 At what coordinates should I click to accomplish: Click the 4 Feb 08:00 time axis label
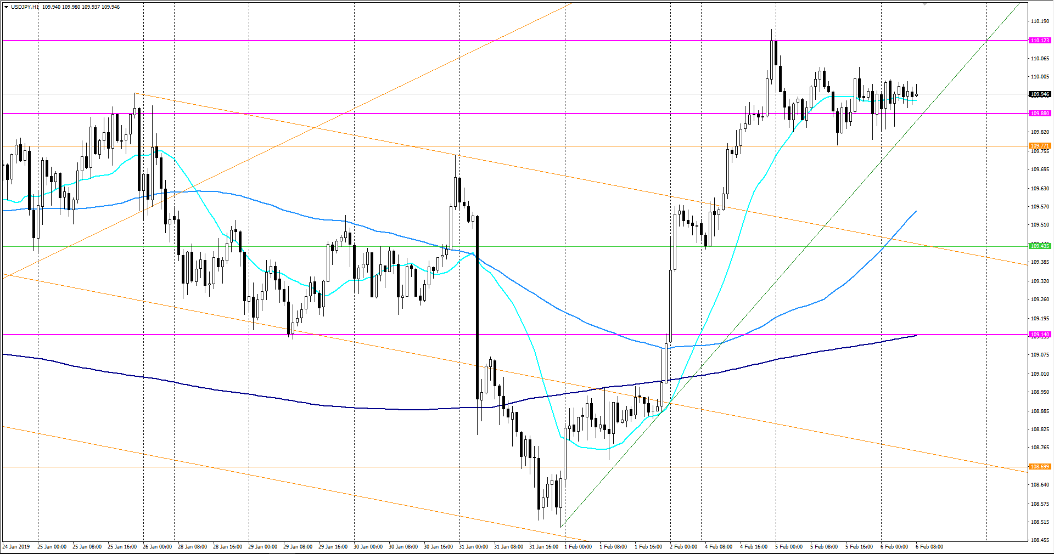[719, 547]
